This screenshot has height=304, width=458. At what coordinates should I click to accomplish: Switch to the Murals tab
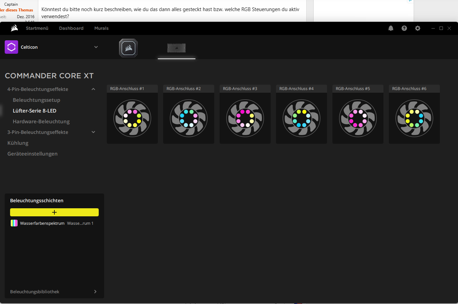pyautogui.click(x=101, y=28)
